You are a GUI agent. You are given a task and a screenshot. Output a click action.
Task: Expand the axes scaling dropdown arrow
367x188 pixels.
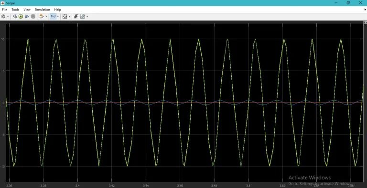click(x=69, y=16)
